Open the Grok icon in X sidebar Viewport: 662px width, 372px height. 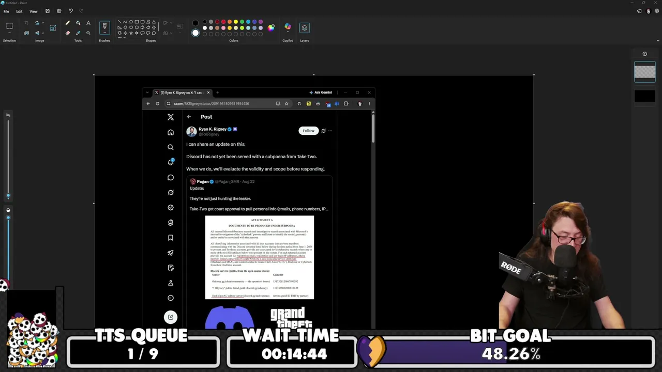coord(171,192)
